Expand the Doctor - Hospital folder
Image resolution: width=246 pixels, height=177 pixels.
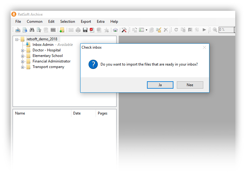[x=22, y=50]
